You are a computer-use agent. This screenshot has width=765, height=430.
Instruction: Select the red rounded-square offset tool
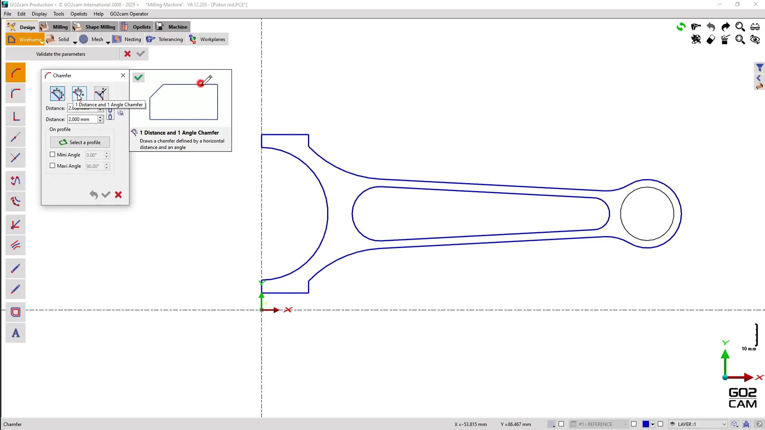click(16, 312)
